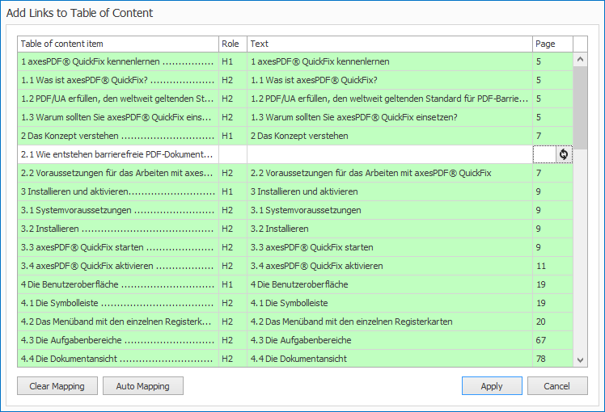Select '3.4 axesPDF® QuickFix aktivieren' content item
The width and height of the screenshot is (605, 412).
118,266
